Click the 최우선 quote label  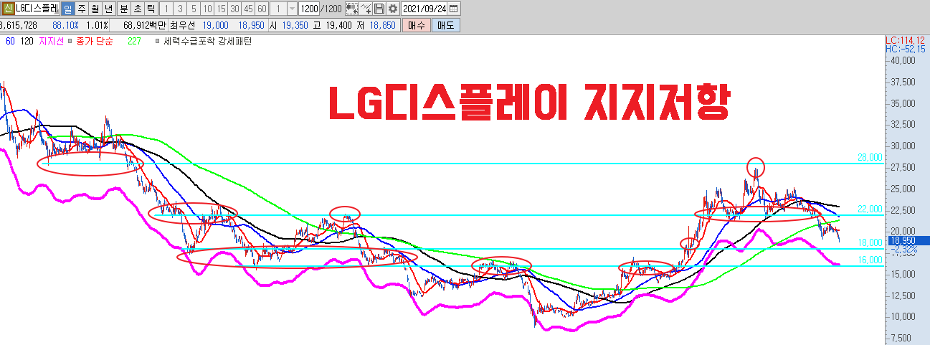coord(183,25)
